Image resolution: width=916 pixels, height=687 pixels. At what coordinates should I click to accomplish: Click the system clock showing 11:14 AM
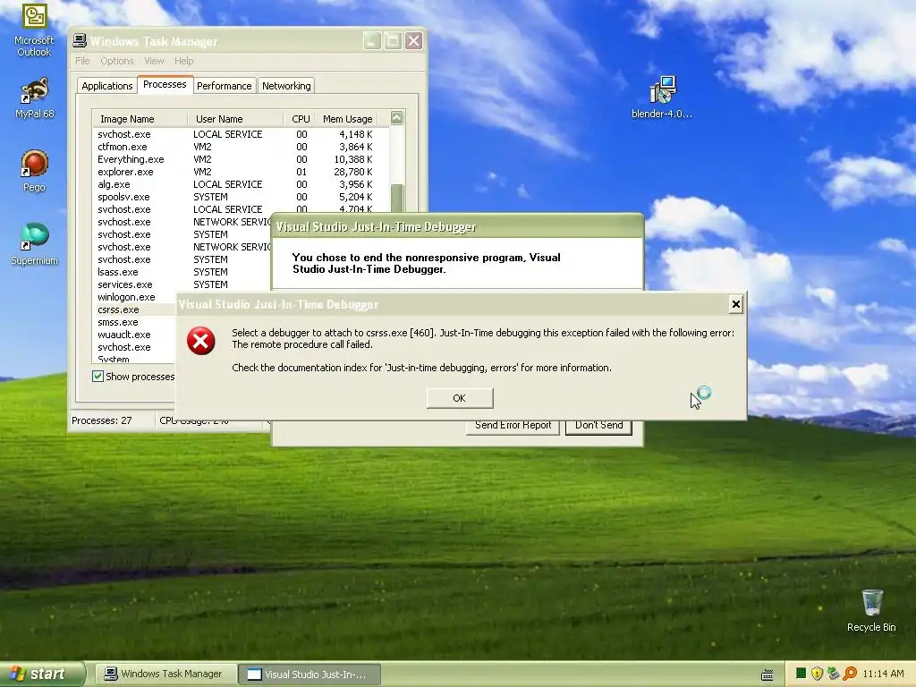pyautogui.click(x=883, y=674)
